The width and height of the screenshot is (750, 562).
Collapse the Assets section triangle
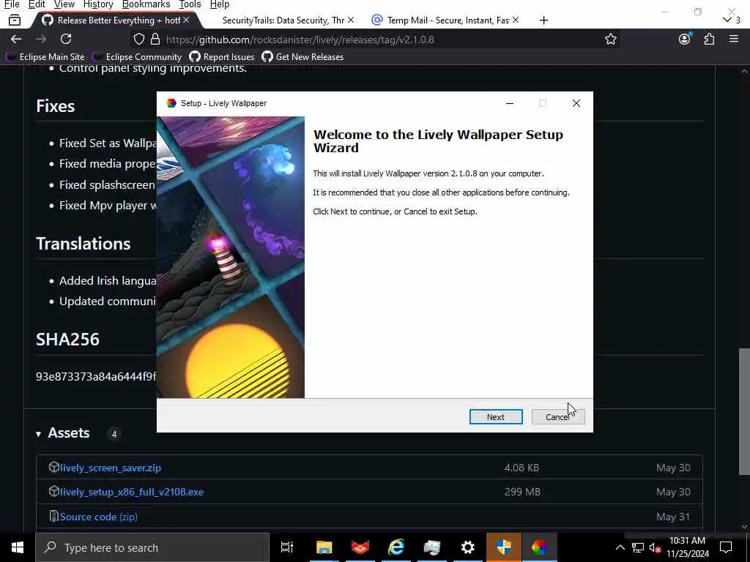(38, 434)
